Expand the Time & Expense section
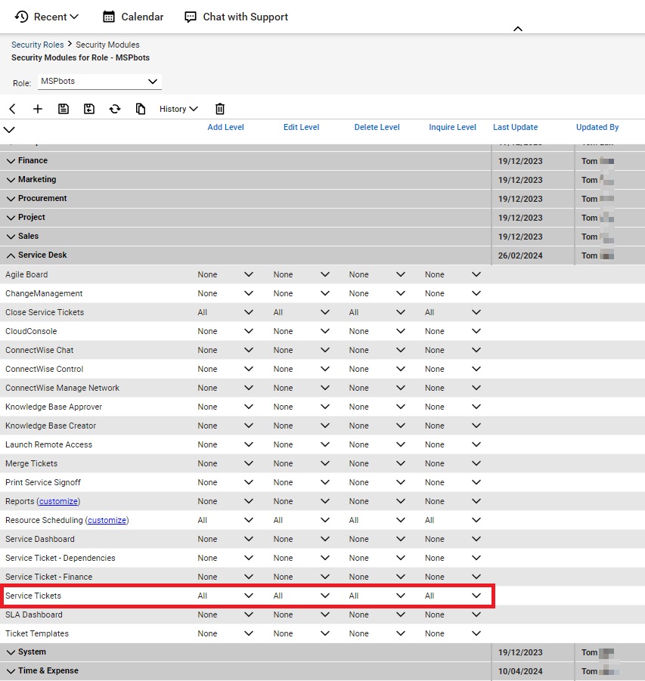Image resolution: width=645 pixels, height=681 pixels. (11, 671)
